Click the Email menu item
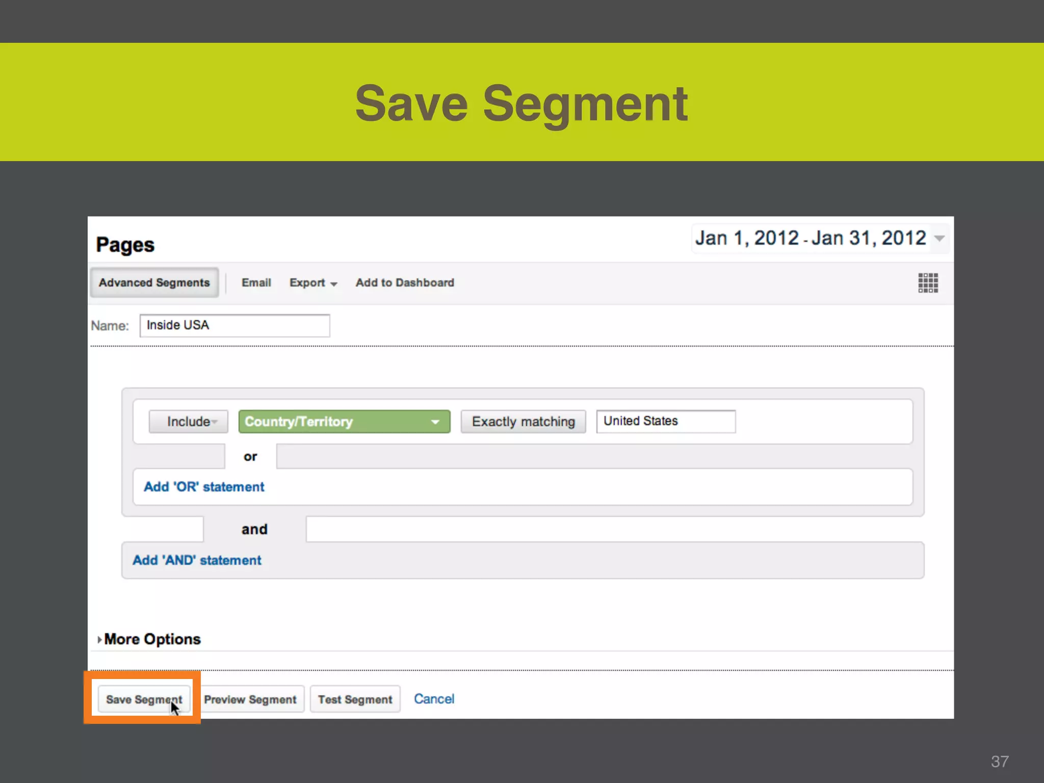Screen dimensions: 1044x783 [x=256, y=282]
